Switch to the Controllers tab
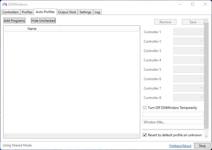Image resolution: width=212 pixels, height=150 pixels. point(10,12)
